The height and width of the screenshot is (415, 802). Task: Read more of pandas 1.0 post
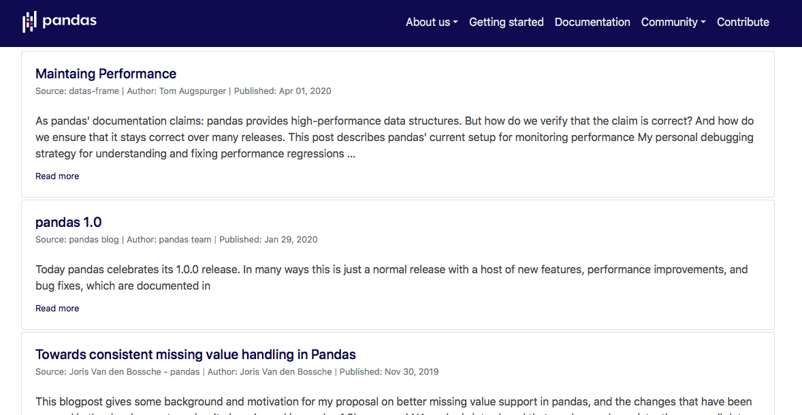(x=57, y=308)
